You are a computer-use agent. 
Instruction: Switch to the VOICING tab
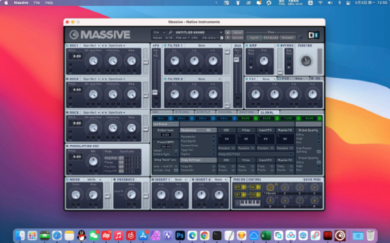(x=226, y=112)
